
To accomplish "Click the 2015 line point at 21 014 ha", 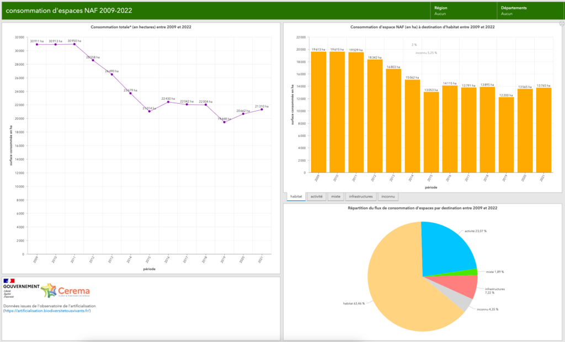I will point(149,111).
